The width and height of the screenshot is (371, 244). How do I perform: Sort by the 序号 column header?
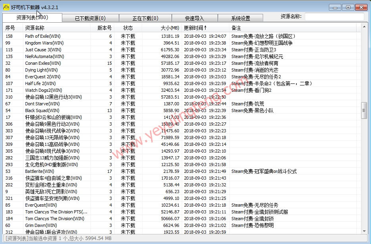(13, 28)
